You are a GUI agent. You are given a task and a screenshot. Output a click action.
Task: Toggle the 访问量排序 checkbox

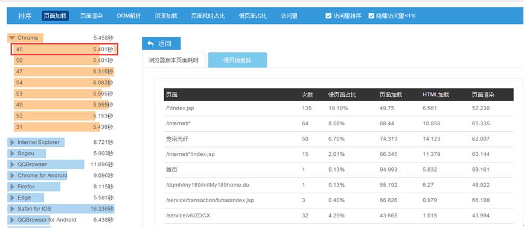328,16
